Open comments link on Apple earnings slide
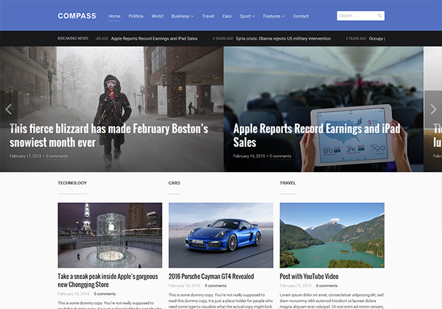The image size is (442, 309). click(280, 156)
